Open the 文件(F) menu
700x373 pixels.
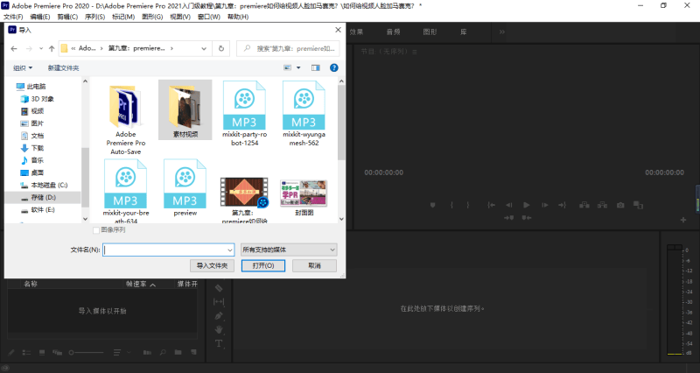tap(13, 17)
